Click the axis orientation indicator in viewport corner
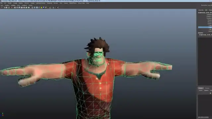The image size is (212, 119). (x=2, y=115)
